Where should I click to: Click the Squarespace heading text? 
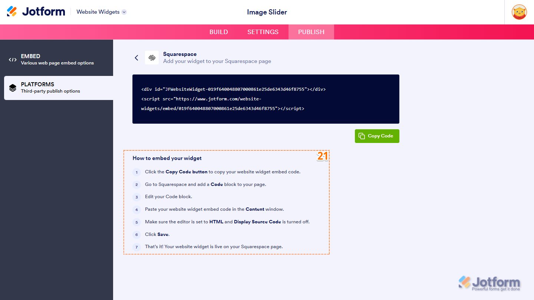pos(180,54)
